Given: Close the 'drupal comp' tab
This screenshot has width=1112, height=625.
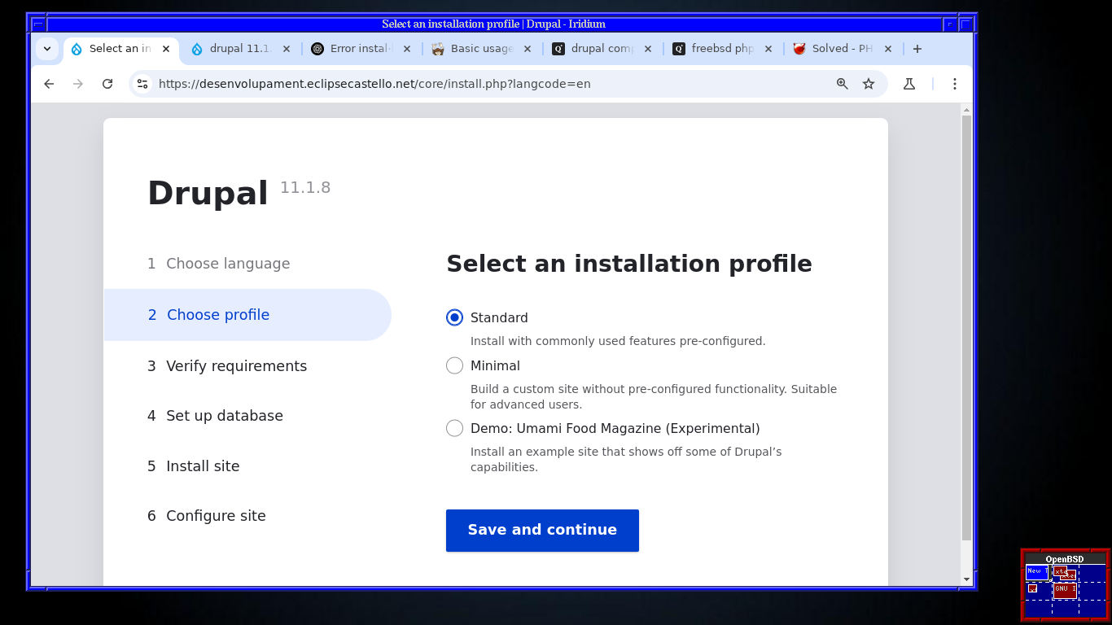Looking at the screenshot, I should (x=648, y=49).
